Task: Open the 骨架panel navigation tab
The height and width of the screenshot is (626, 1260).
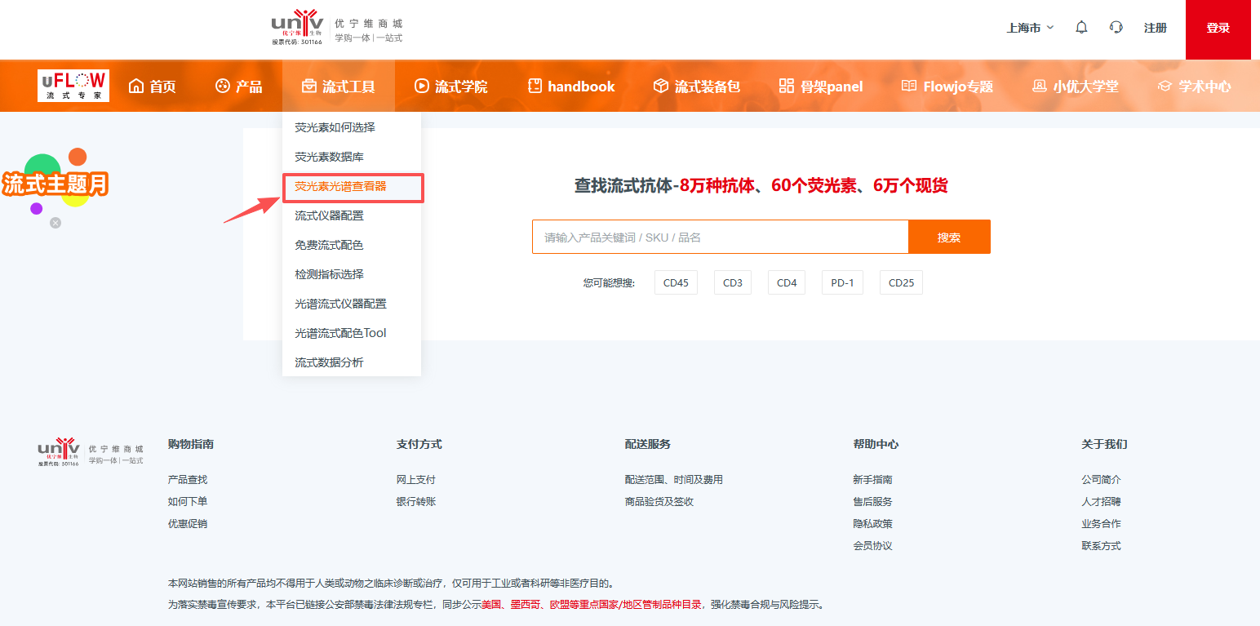Action: coord(821,86)
